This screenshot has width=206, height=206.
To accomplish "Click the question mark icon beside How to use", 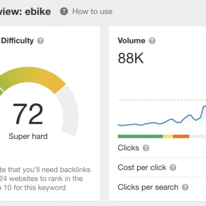I will pyautogui.click(x=64, y=11).
